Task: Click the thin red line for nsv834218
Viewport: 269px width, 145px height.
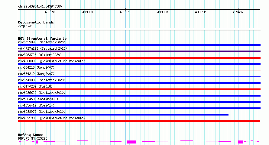Action: (139, 70)
